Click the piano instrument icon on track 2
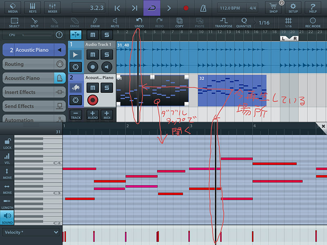This screenshot has width=327, height=245. click(76, 88)
